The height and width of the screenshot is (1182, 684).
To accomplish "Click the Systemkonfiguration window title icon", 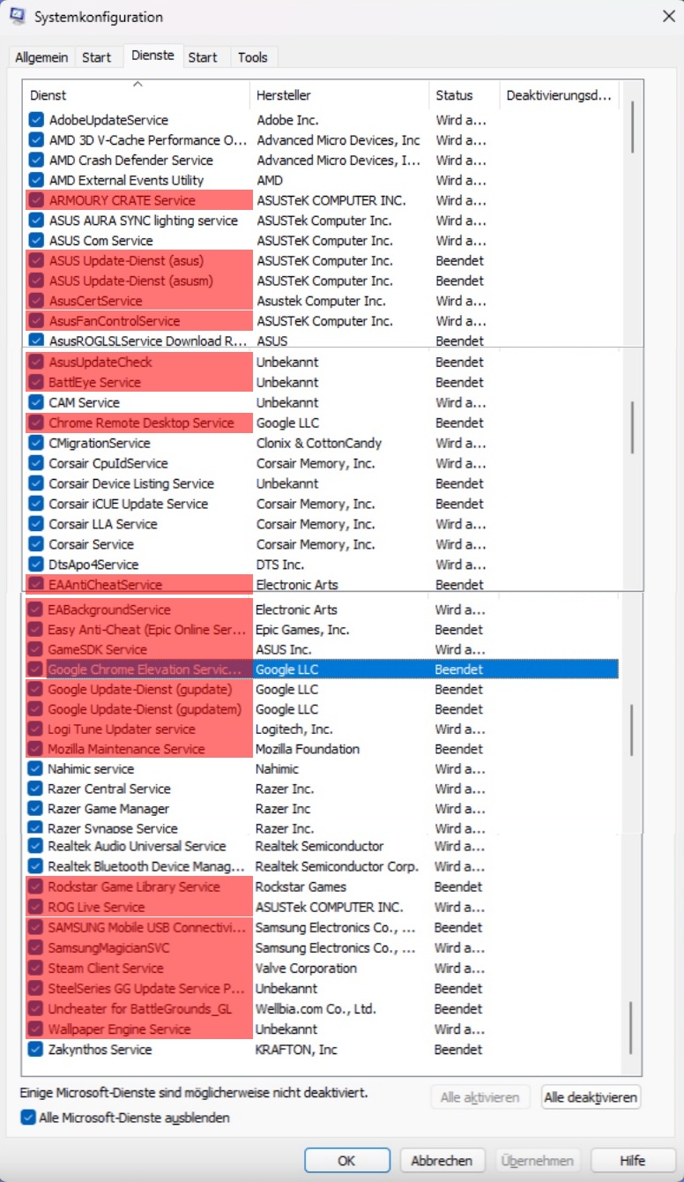I will click(x=18, y=17).
